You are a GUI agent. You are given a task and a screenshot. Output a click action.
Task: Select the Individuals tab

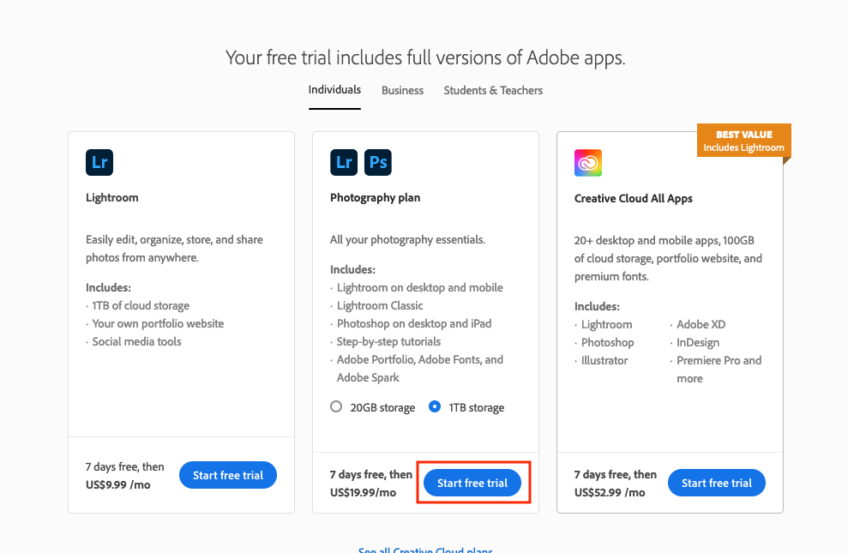[334, 89]
